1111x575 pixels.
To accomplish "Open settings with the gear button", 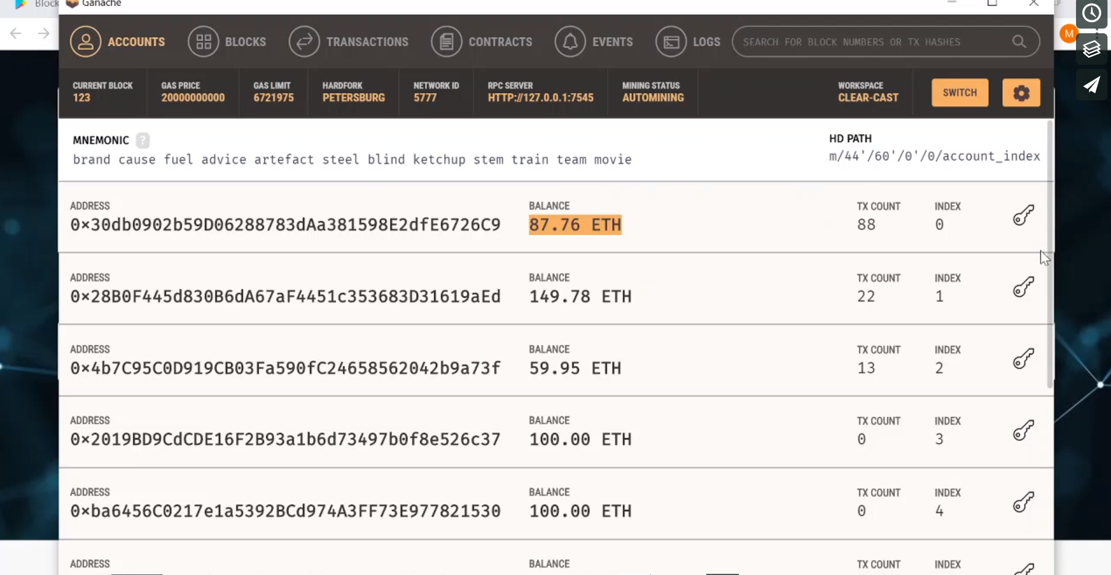I will [x=1021, y=93].
